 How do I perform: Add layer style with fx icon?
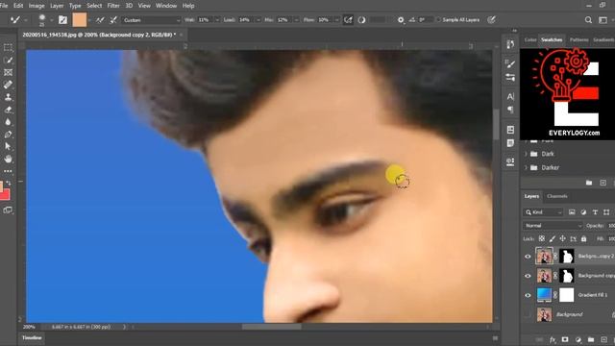(553, 339)
